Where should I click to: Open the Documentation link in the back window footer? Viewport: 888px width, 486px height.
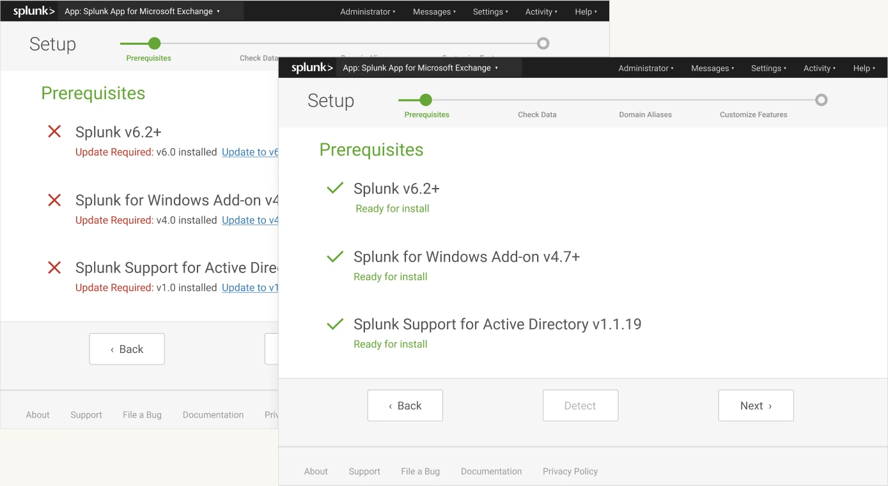213,415
